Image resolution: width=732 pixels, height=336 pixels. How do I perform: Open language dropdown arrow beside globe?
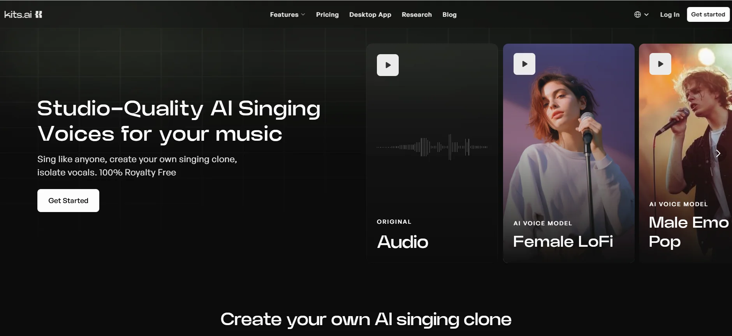(x=646, y=14)
